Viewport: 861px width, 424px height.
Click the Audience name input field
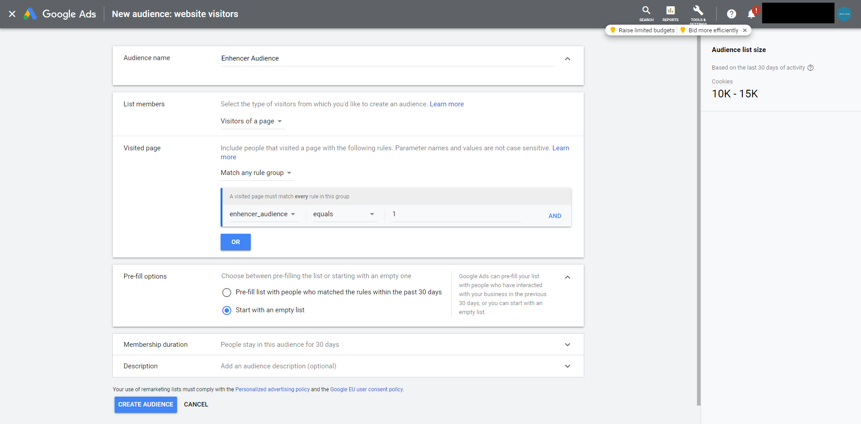[388, 58]
